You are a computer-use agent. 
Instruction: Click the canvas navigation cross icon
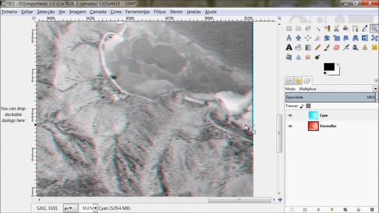(x=280, y=200)
